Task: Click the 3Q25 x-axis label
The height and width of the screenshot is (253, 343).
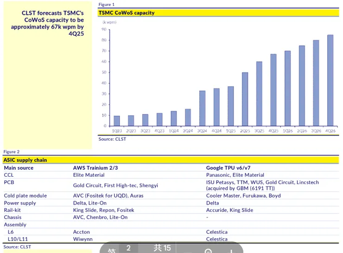Action: (x=259, y=131)
